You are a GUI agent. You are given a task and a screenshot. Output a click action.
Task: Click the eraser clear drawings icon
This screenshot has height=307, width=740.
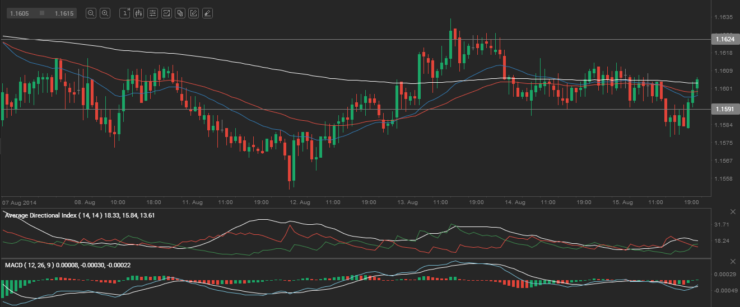207,13
